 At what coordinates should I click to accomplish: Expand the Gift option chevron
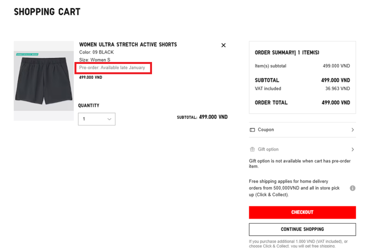352,149
